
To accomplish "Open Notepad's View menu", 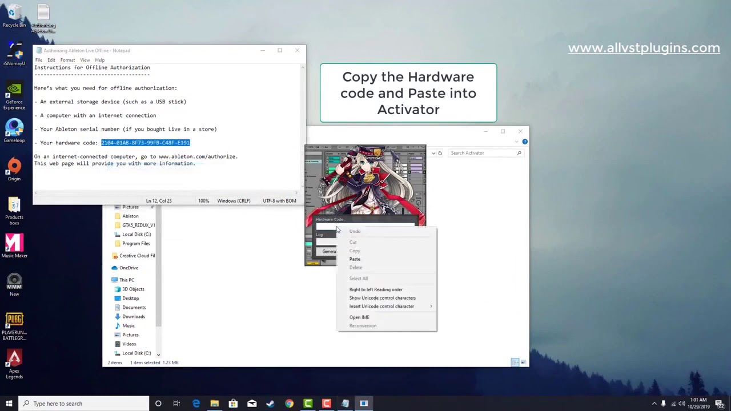I will click(x=85, y=60).
